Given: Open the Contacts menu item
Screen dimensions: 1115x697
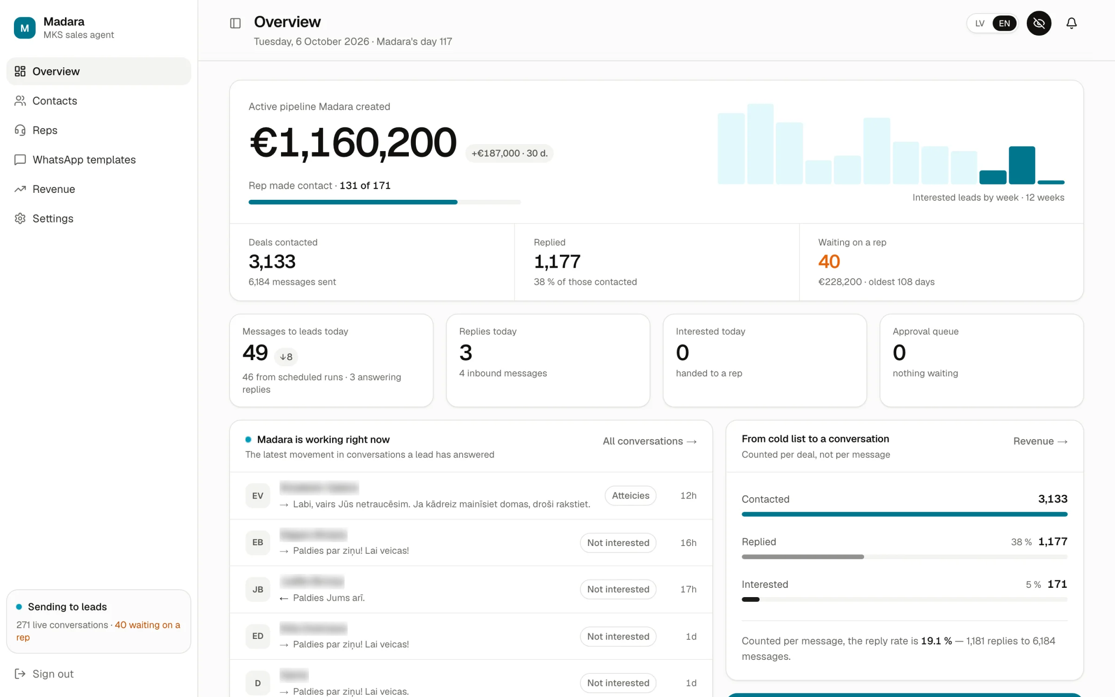Looking at the screenshot, I should [x=98, y=101].
